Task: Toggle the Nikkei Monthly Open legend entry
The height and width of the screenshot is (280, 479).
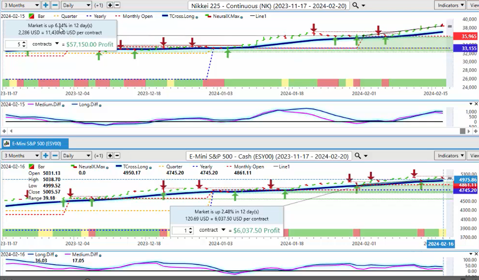Action: pyautogui.click(x=134, y=16)
